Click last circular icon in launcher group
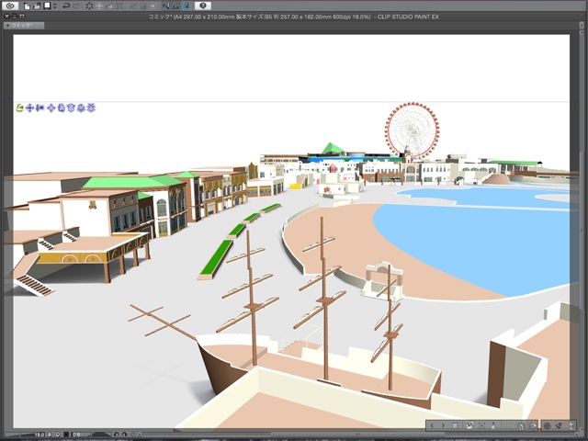The image size is (588, 441). click(x=533, y=425)
